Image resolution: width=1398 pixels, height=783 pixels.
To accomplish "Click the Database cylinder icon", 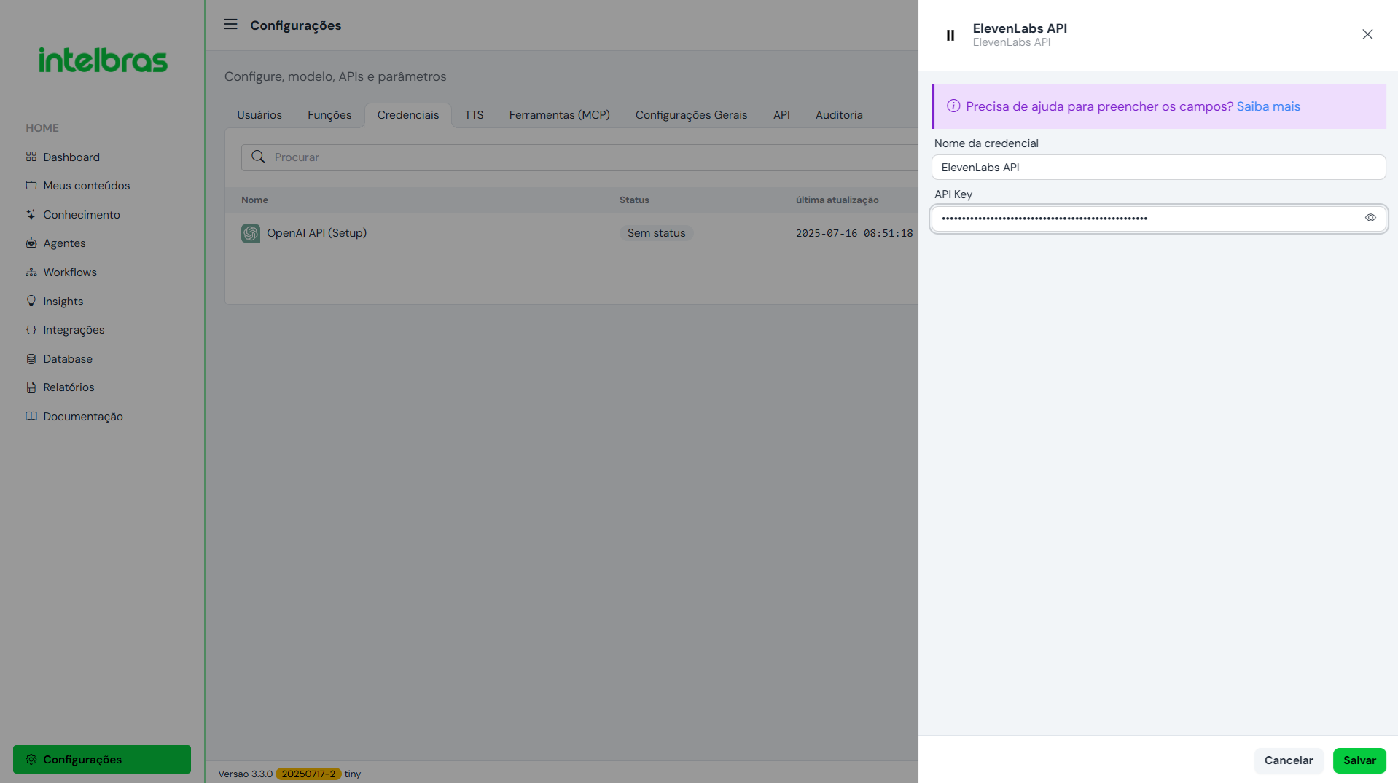I will [x=31, y=358].
